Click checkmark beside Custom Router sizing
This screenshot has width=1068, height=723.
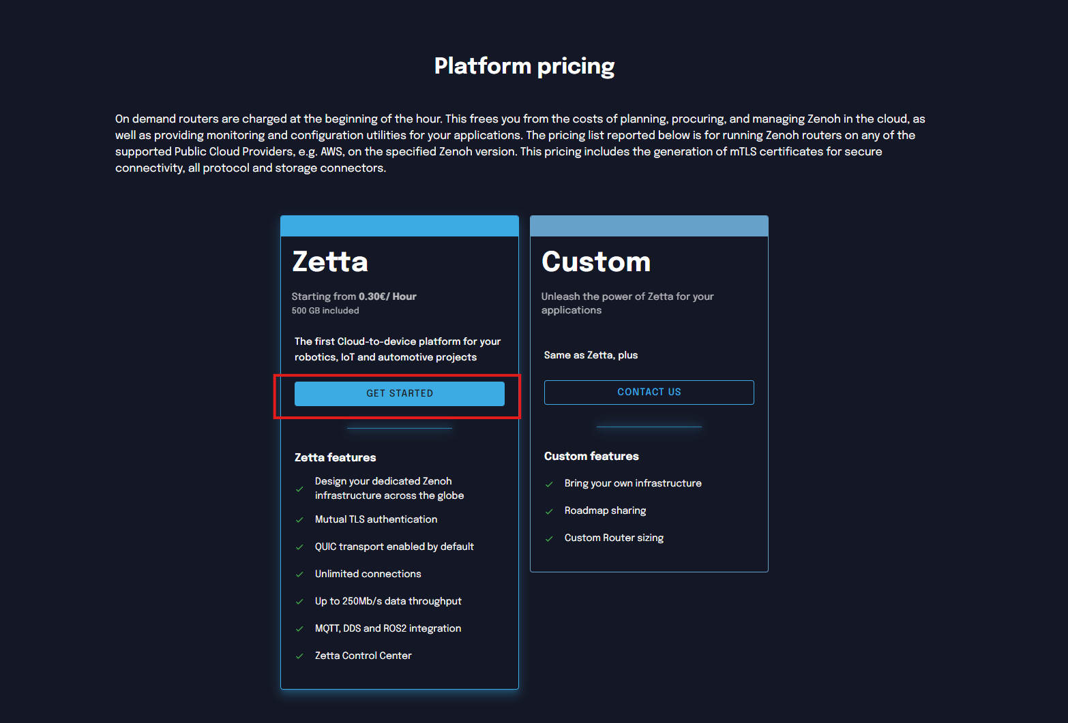tap(549, 538)
